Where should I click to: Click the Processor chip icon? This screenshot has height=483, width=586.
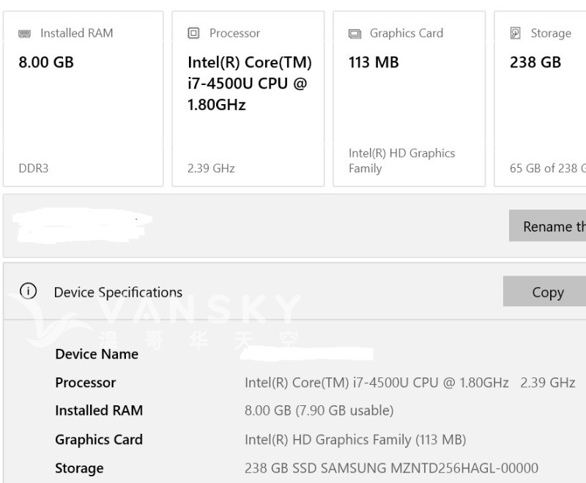(193, 33)
